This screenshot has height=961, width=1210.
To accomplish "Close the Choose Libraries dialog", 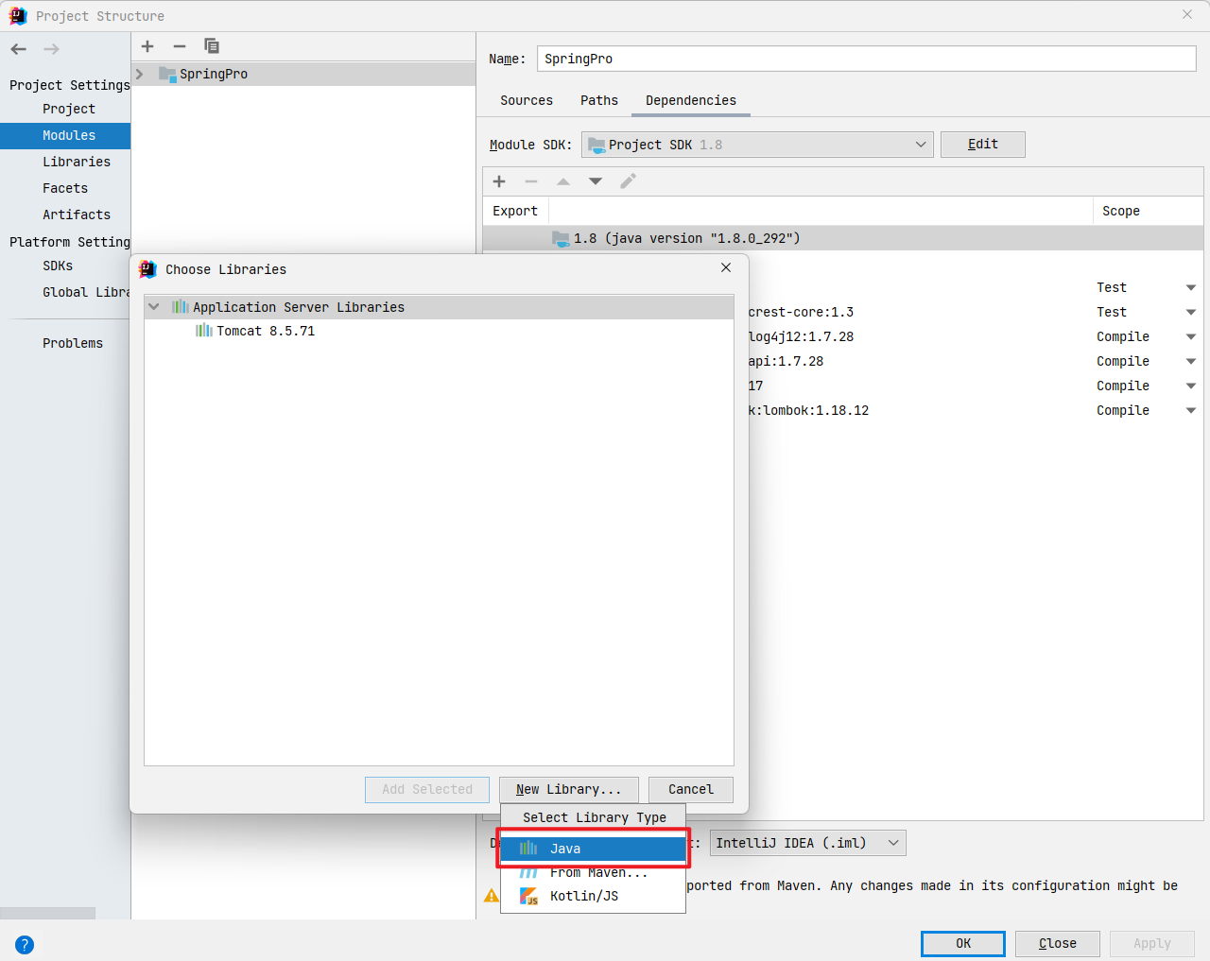I will (x=726, y=267).
